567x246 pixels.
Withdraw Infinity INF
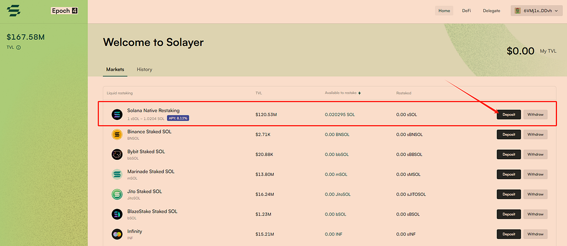click(535, 234)
